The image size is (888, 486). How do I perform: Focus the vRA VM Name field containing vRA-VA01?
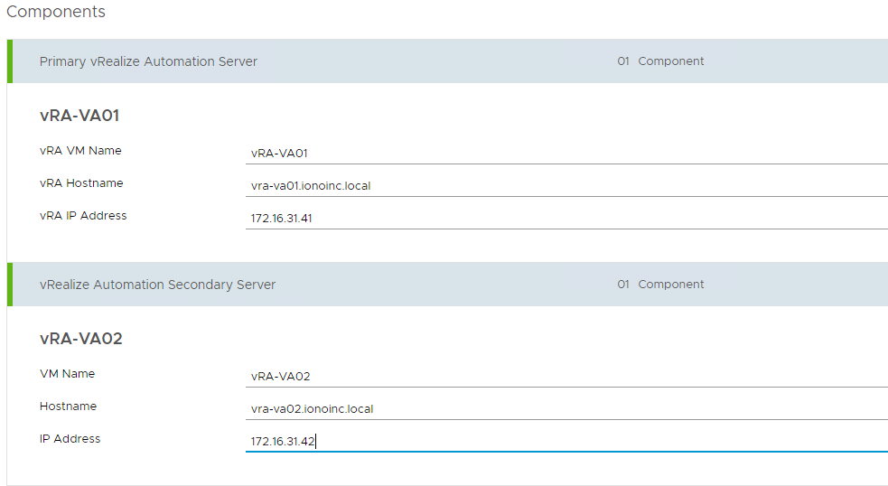(566, 153)
